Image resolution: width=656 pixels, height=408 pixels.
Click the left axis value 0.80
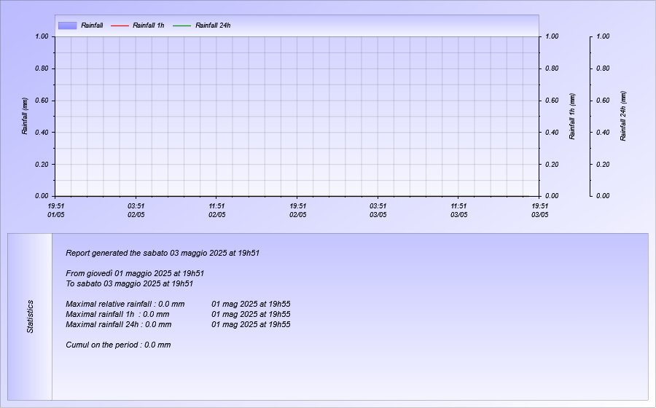click(42, 68)
